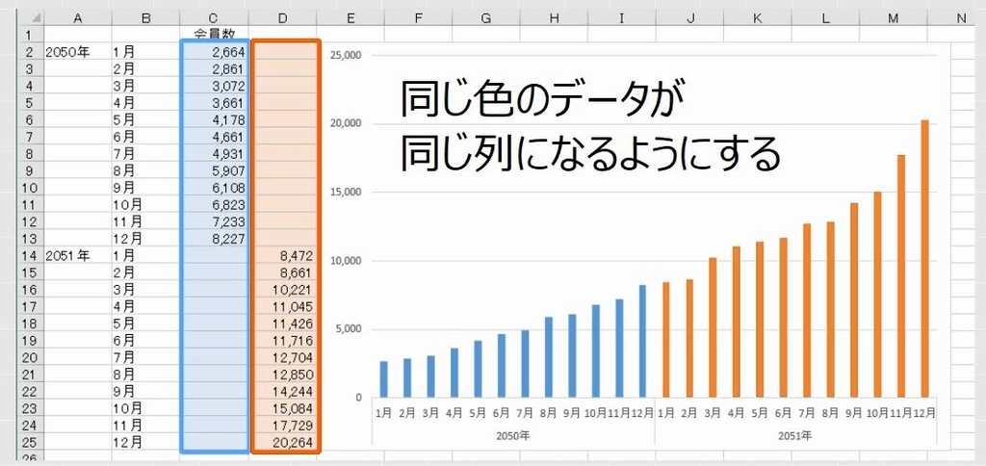This screenshot has width=986, height=466.
Task: Select column header E
Action: (350, 18)
